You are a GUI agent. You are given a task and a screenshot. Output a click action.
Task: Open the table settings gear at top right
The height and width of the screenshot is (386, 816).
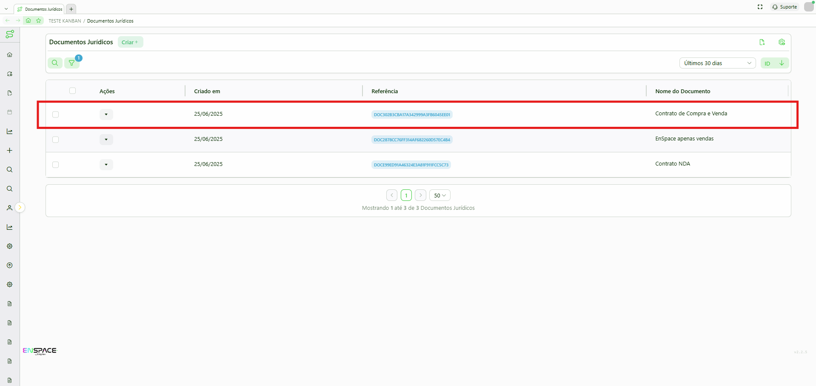[x=782, y=42]
